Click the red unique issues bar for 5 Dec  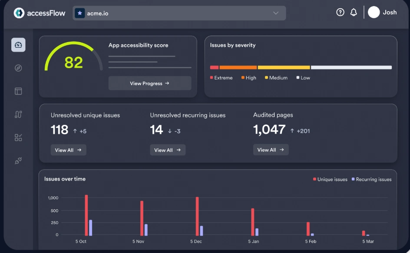[197, 216]
